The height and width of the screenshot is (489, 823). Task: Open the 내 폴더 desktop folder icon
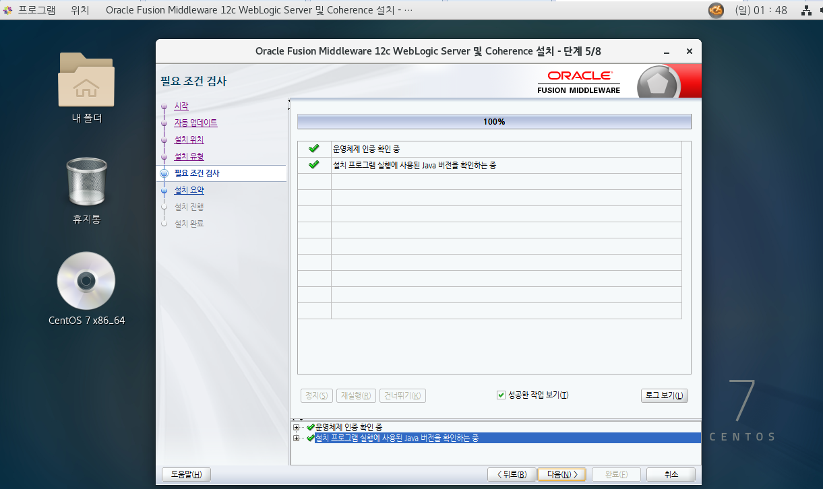coord(86,79)
